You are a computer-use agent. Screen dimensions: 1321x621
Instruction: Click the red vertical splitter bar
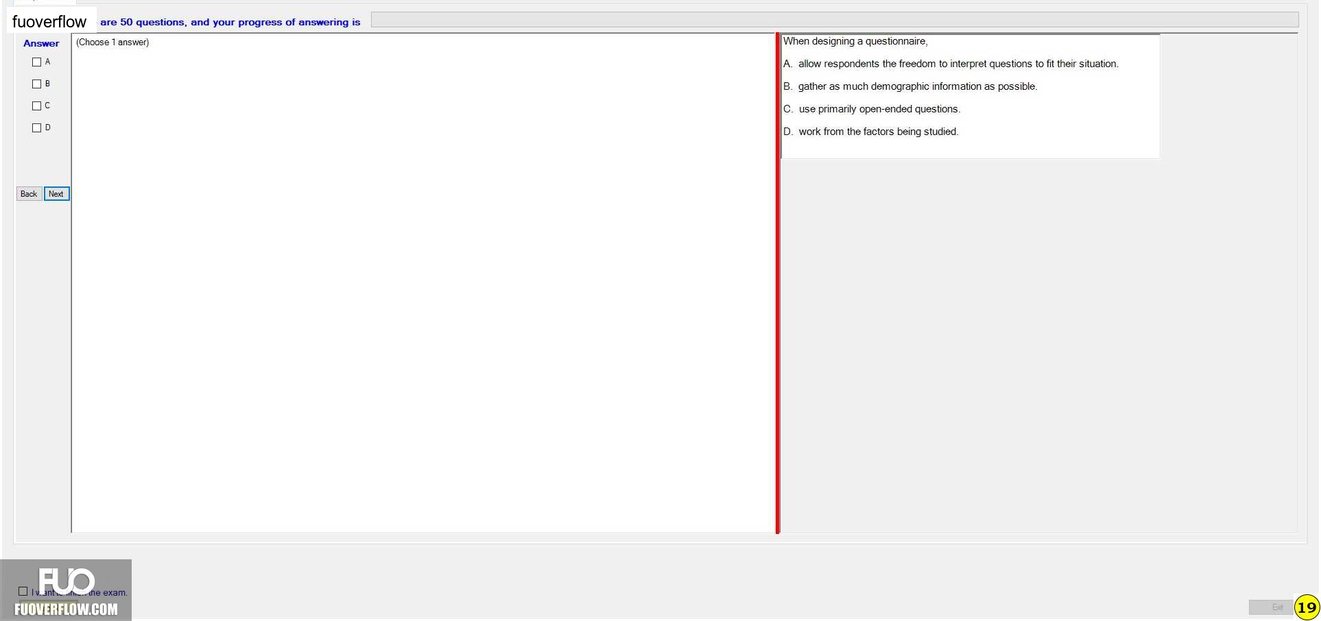pyautogui.click(x=778, y=283)
